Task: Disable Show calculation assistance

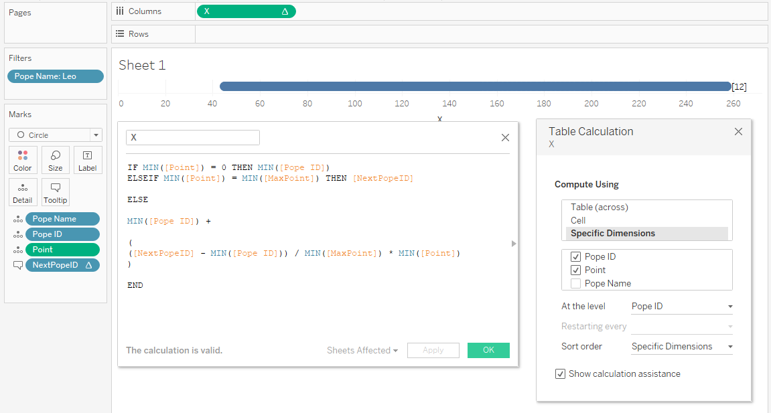Action: pos(560,374)
